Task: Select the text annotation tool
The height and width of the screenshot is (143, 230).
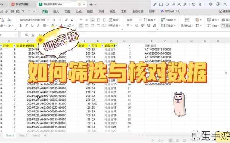Action: [x=179, y=4]
